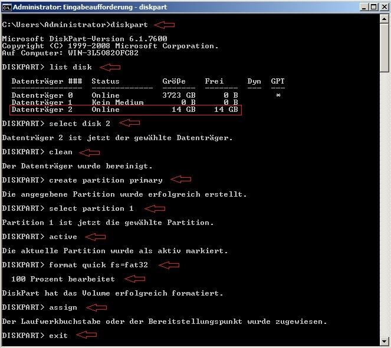Click the 'Datenträger 1' row label
This screenshot has height=348, width=391.
pos(42,102)
